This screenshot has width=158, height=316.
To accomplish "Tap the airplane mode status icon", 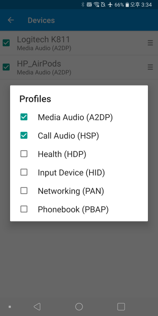I will pos(110,4).
